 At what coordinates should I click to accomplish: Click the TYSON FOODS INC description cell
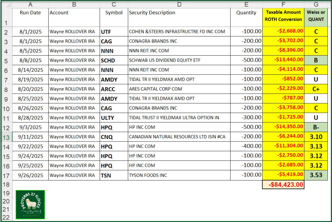pyautogui.click(x=179, y=175)
